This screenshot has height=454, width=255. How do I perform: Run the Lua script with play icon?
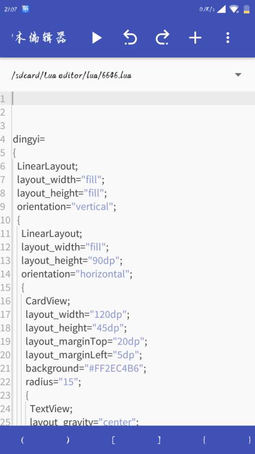pos(97,38)
